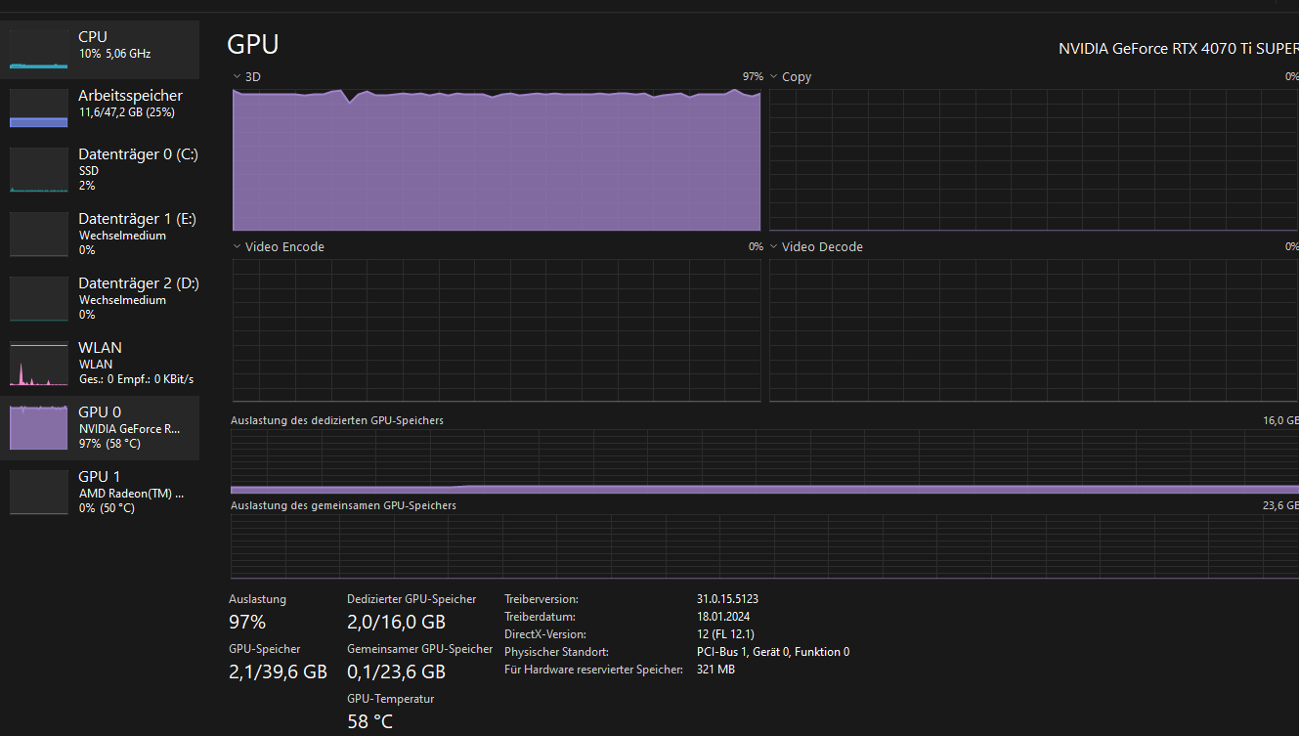Viewport: 1299px width, 736px height.
Task: Click the Video Decode graph
Action: click(x=1034, y=330)
